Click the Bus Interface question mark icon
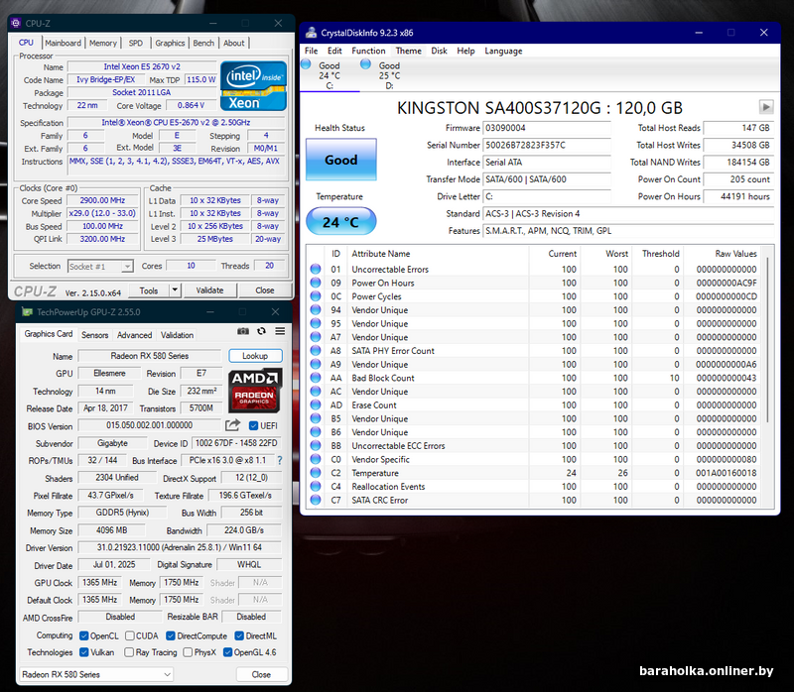The image size is (794, 692). click(280, 460)
